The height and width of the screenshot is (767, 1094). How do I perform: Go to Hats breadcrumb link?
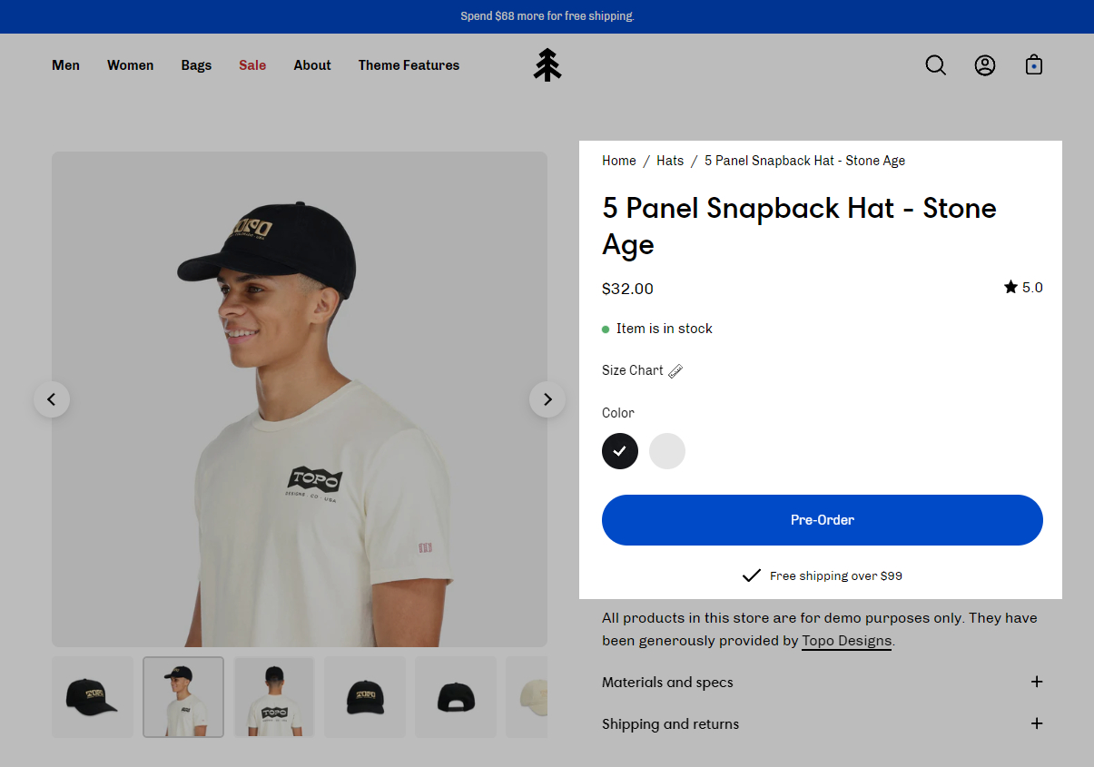tap(670, 161)
